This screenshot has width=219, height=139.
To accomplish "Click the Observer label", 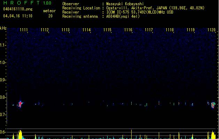I will click(71, 4).
